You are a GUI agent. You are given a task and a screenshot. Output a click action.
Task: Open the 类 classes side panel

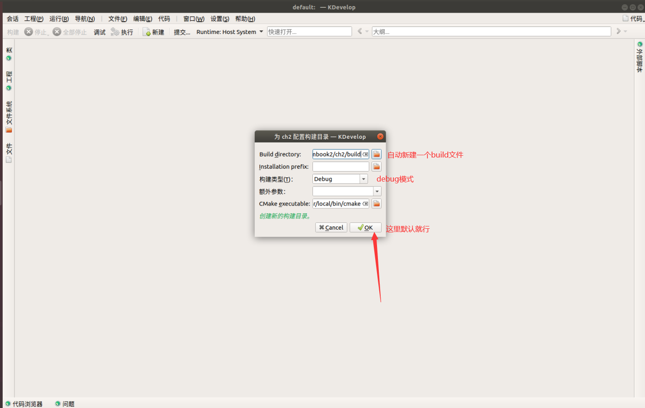pyautogui.click(x=9, y=54)
